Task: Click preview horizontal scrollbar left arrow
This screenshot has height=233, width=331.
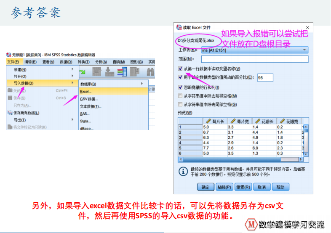Action: click(181, 159)
